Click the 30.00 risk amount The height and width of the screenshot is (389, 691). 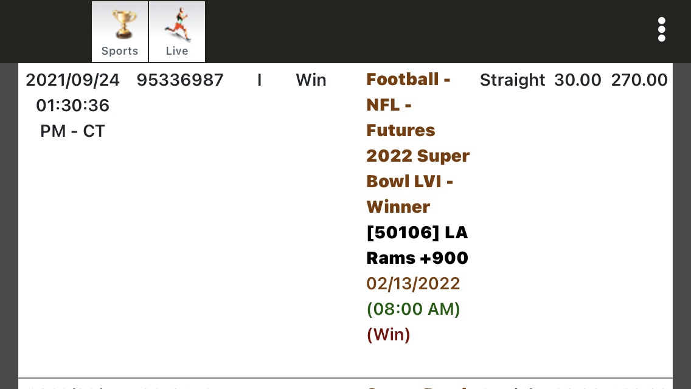click(x=577, y=80)
